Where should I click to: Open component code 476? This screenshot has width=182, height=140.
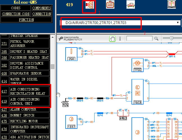[4, 129]
